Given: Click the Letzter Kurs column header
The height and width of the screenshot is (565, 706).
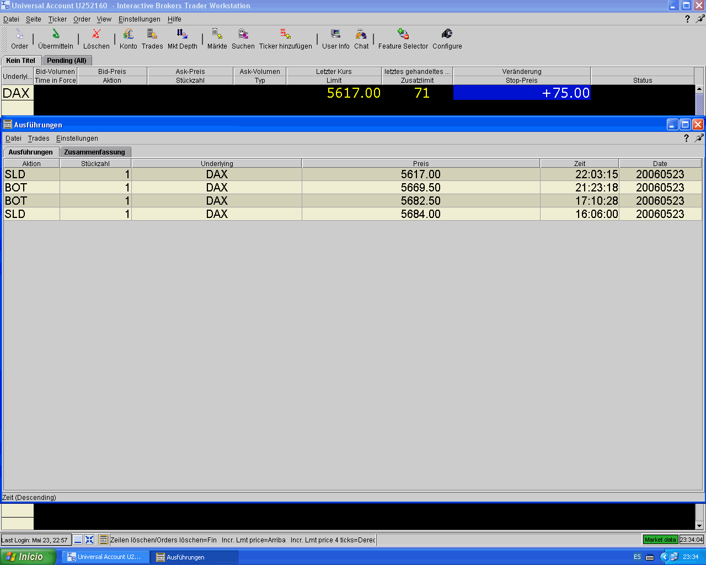Looking at the screenshot, I should (334, 72).
